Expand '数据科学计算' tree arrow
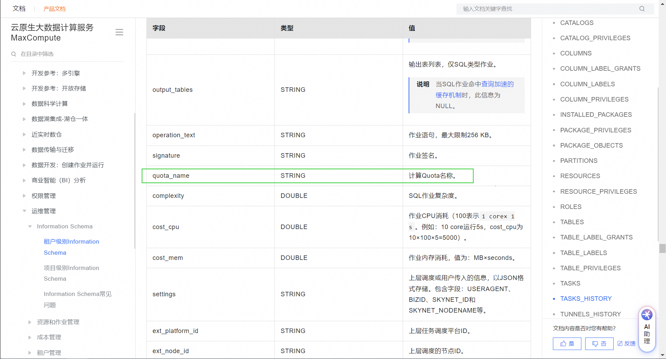 (24, 104)
